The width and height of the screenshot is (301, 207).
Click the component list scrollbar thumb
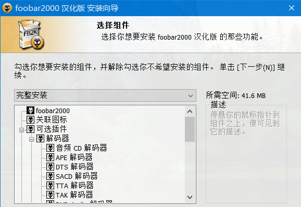[190, 129]
